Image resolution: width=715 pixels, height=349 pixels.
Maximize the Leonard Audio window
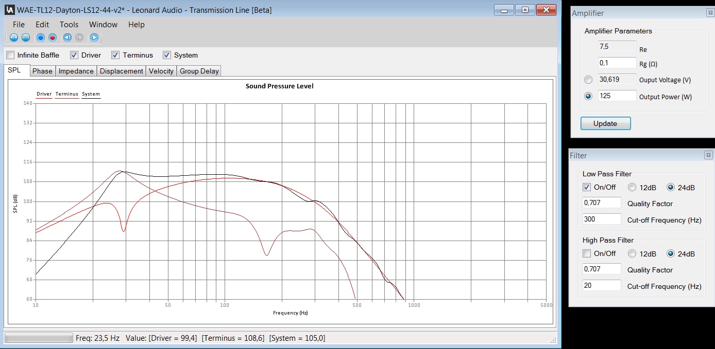(525, 10)
